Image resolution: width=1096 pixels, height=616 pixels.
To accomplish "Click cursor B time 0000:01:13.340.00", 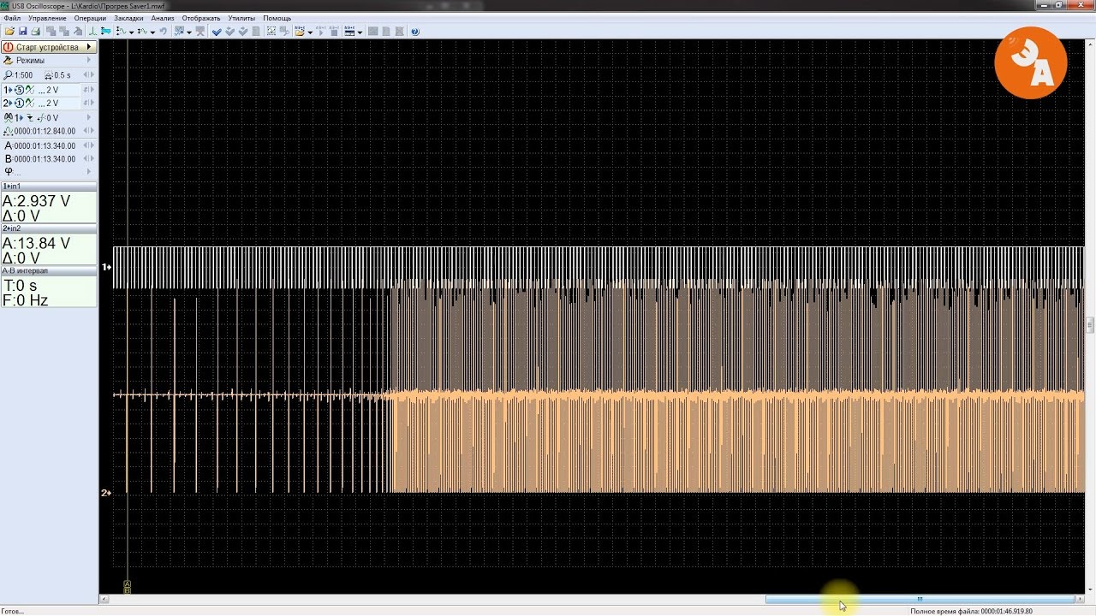I will click(45, 158).
